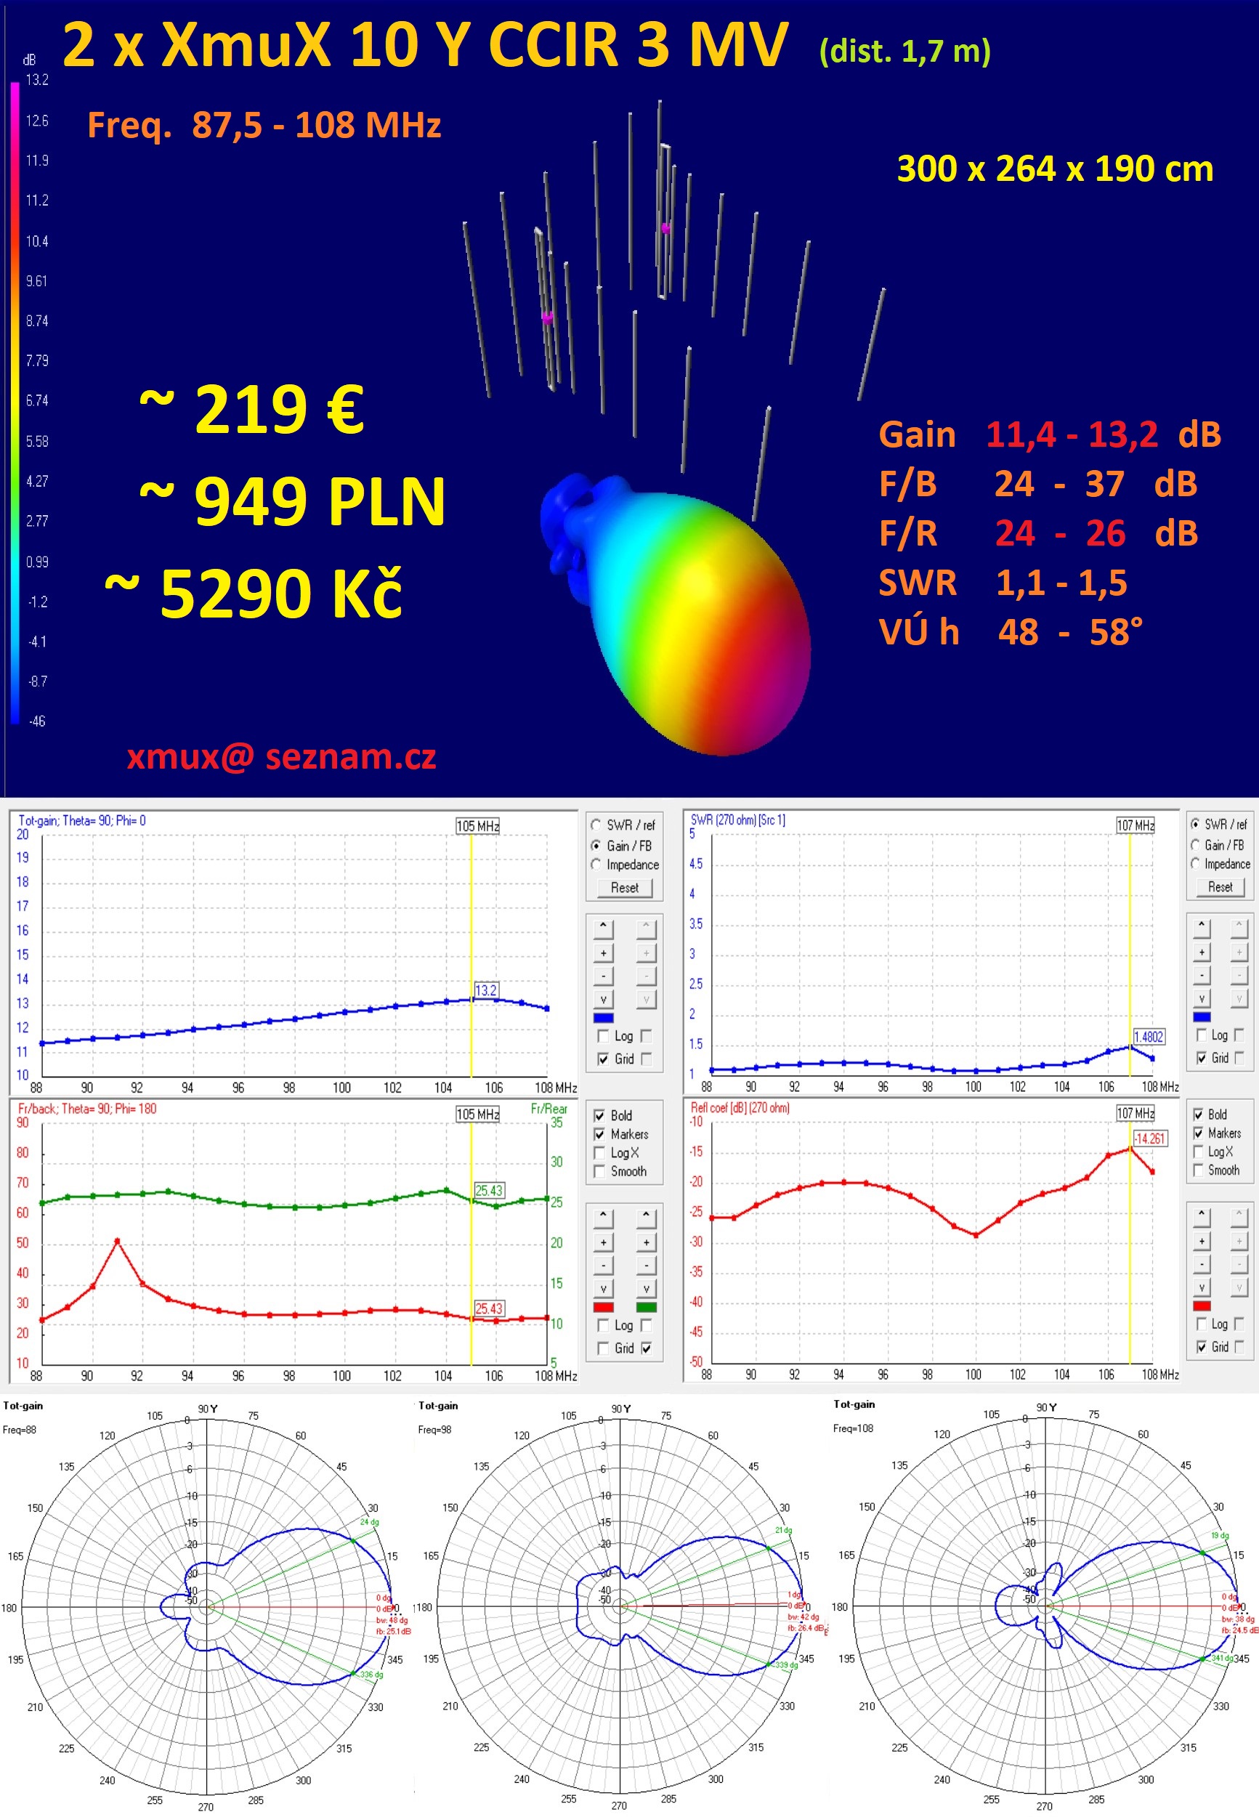This screenshot has height=1817, width=1259.
Task: Untick the checked Grid box beside Tot-gain chart
Action: click(x=604, y=1059)
